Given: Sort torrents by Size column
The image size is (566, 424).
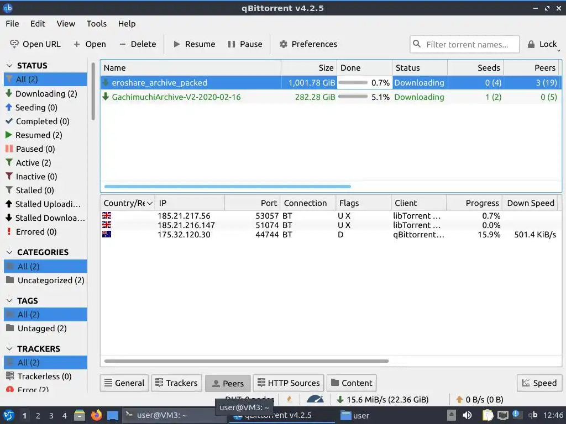Looking at the screenshot, I should tap(309, 68).
